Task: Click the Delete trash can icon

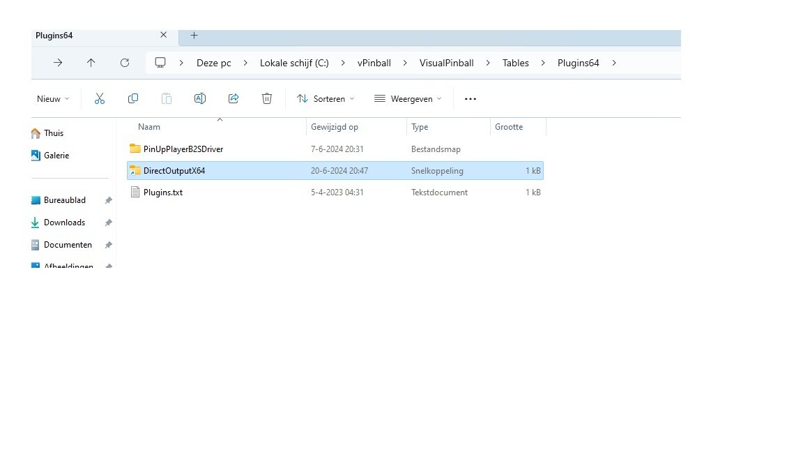Action: [x=267, y=99]
